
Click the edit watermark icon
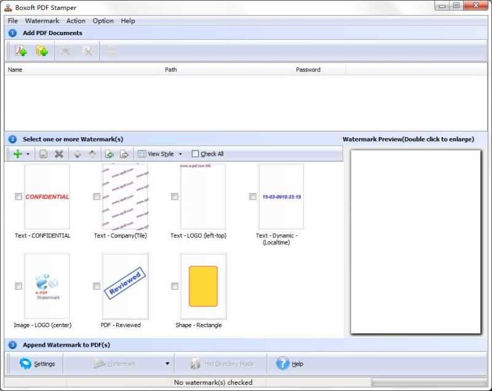(x=42, y=154)
